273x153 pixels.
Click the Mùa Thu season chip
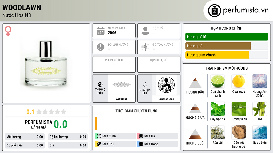pyautogui.click(x=115, y=144)
